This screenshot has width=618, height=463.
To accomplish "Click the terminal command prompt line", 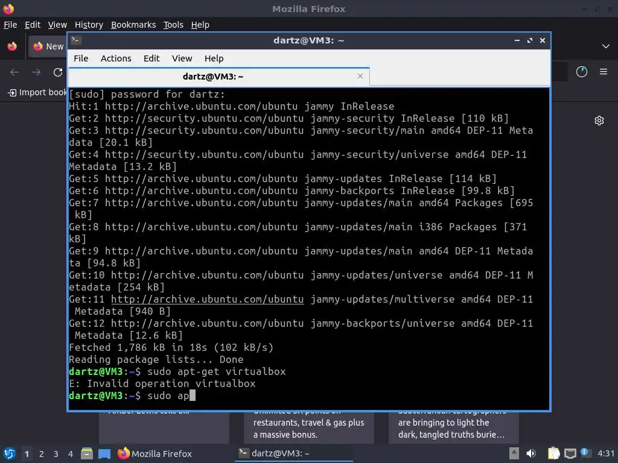I will [132, 395].
